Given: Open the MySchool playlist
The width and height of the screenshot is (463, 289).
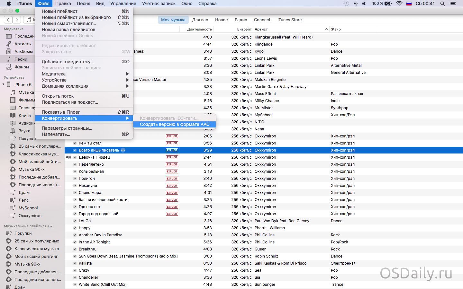Looking at the screenshot, I should coord(28,208).
